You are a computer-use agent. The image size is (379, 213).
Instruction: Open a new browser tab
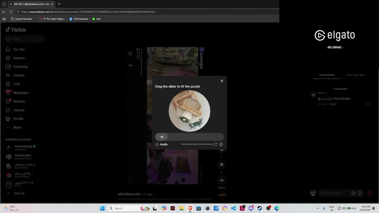click(x=59, y=4)
